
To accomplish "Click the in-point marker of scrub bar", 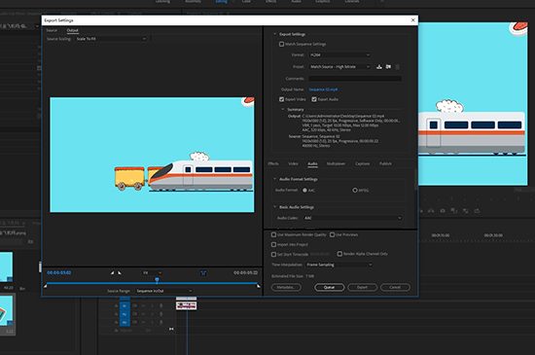I will click(46, 286).
